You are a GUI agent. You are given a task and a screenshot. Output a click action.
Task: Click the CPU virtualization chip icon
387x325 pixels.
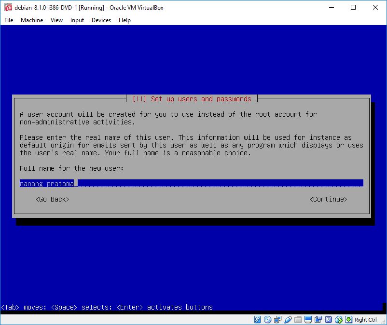coord(328,320)
